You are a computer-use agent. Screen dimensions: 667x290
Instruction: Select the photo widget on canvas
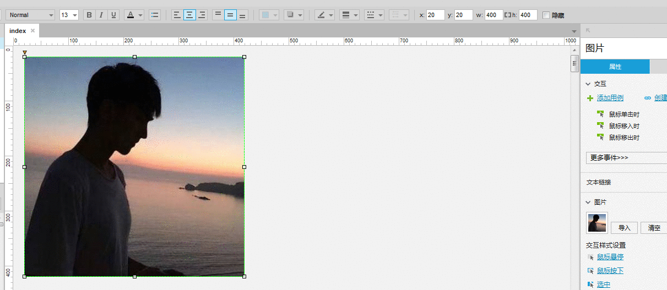tap(134, 166)
